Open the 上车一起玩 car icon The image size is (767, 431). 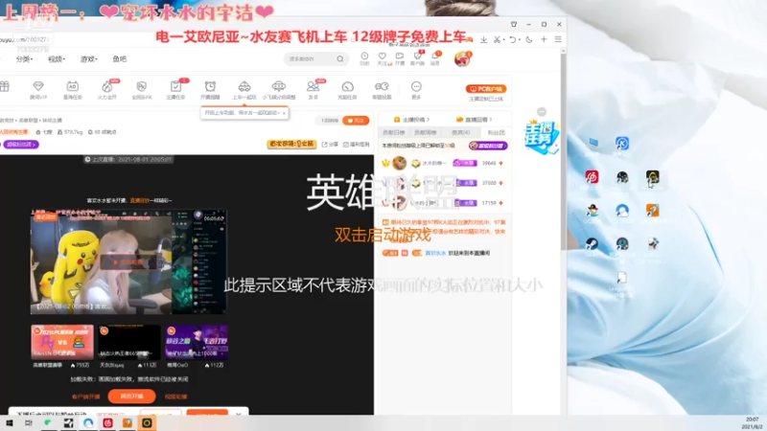pyautogui.click(x=244, y=90)
